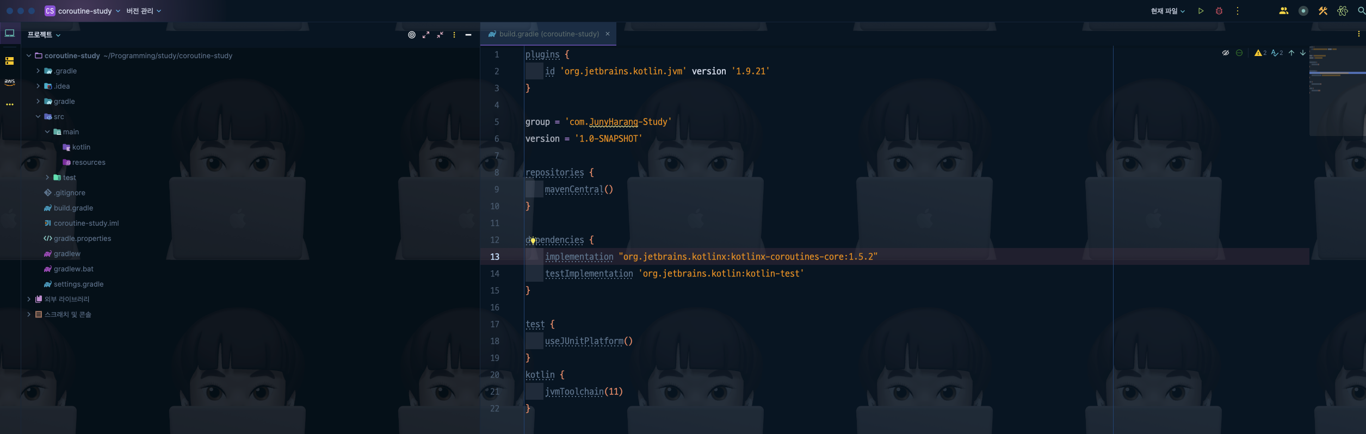1366x434 pixels.
Task: Expand 외부 라이브러리 node
Action: coord(29,299)
